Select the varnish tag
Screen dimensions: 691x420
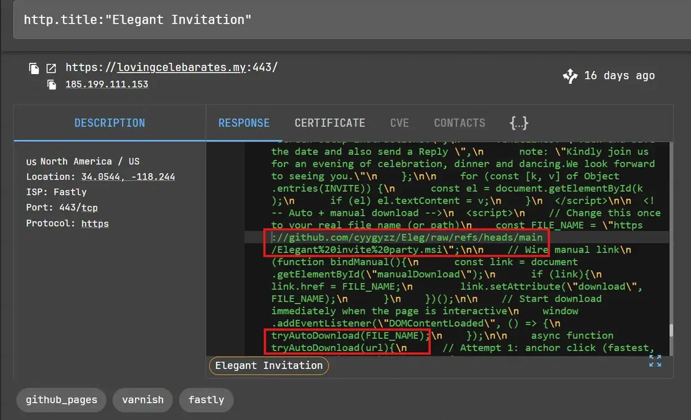(x=143, y=399)
